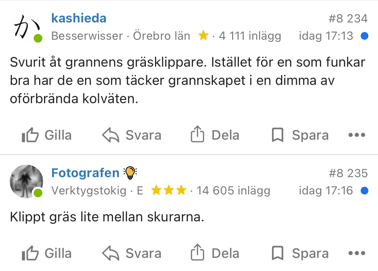Click the three-star rating under Fotografen

[169, 191]
